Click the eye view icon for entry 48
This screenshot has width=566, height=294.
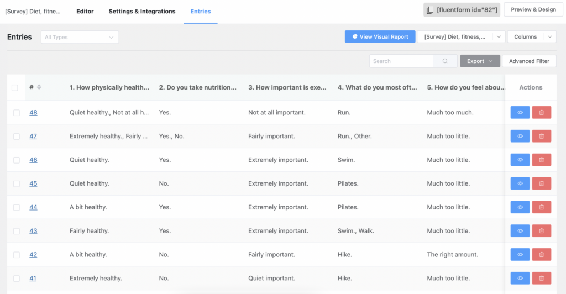(520, 113)
